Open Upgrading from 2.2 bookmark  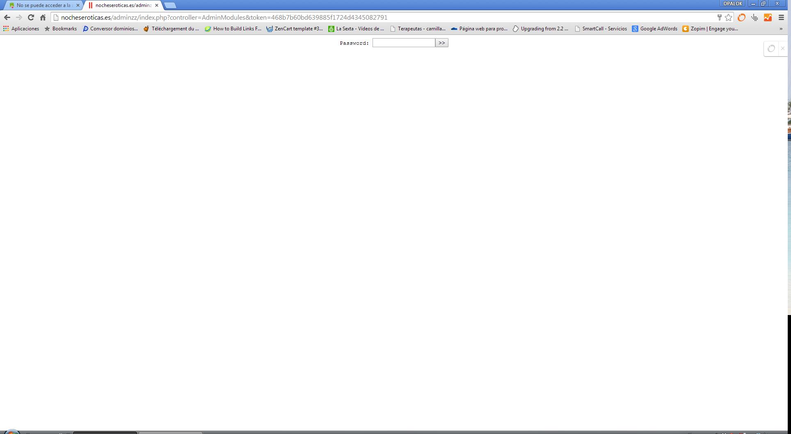[541, 29]
